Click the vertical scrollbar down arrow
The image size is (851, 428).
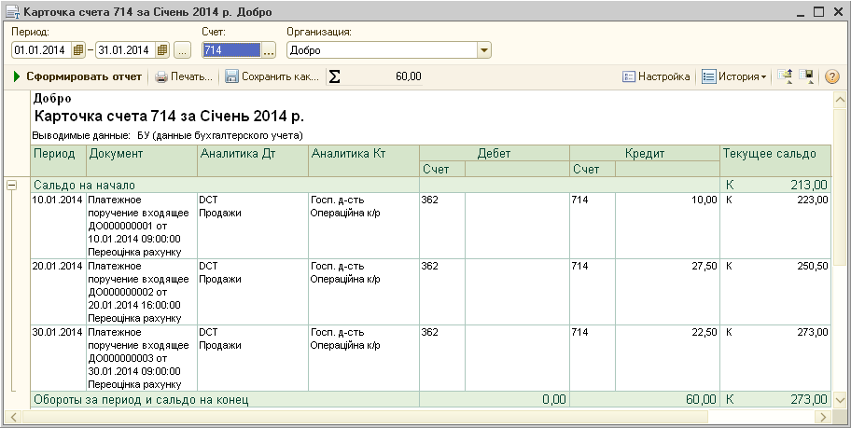tap(838, 401)
